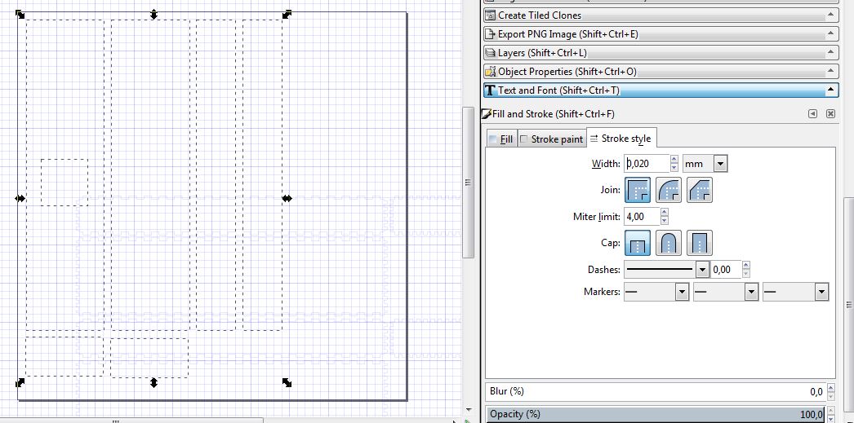Select the round cap button
The height and width of the screenshot is (423, 854).
[669, 243]
